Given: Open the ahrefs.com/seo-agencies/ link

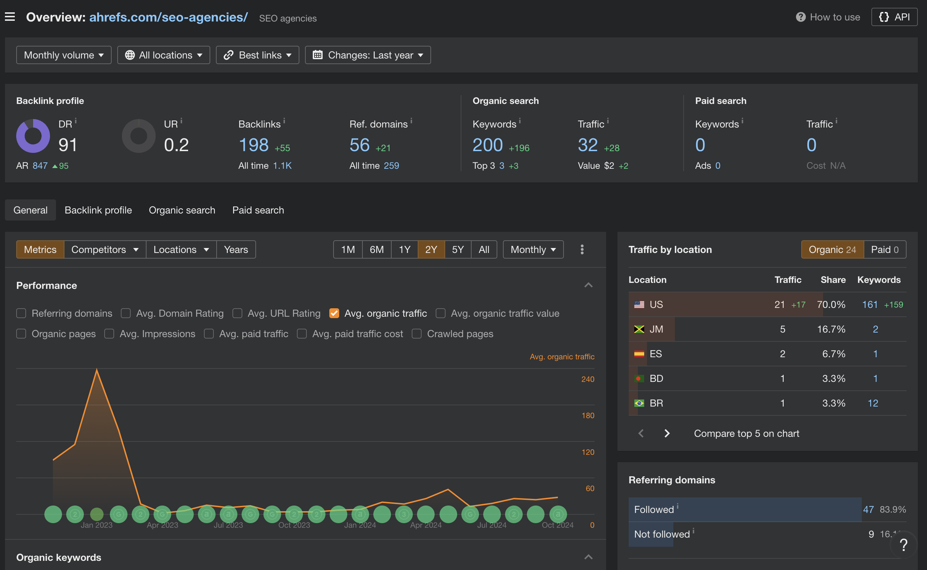Looking at the screenshot, I should click(168, 17).
